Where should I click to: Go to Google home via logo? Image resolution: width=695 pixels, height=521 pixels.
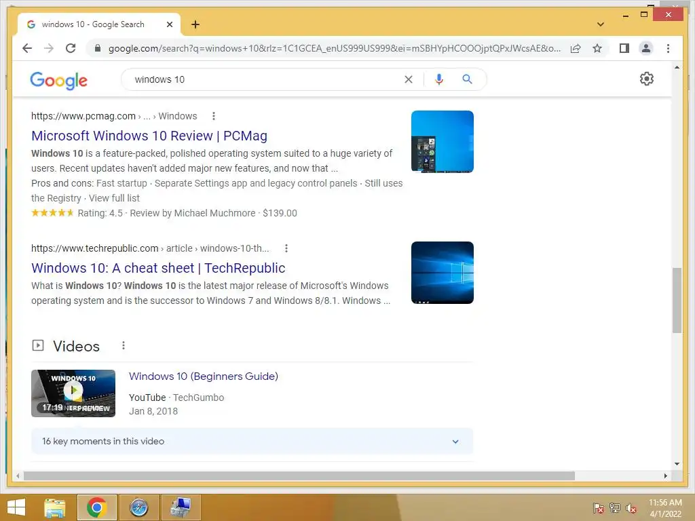pos(58,81)
